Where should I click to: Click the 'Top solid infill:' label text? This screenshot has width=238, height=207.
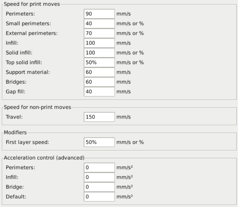point(23,63)
